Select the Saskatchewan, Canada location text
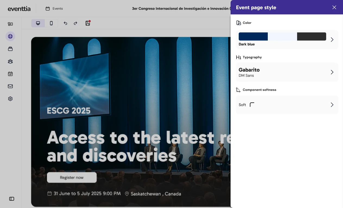 (156, 194)
